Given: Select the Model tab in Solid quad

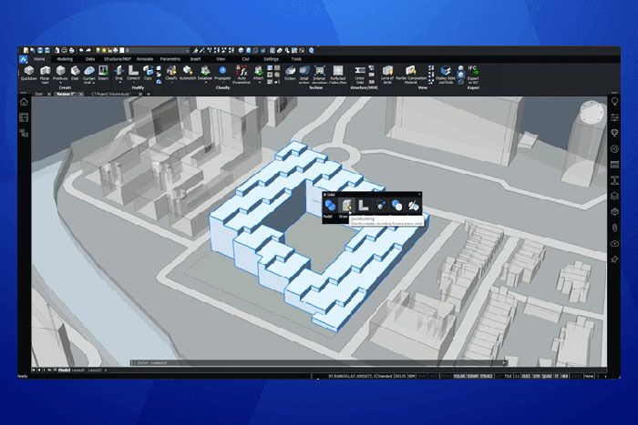Looking at the screenshot, I should pyautogui.click(x=328, y=217).
